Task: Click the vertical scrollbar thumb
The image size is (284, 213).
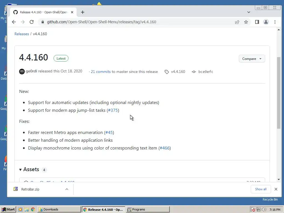Action: coord(278,93)
